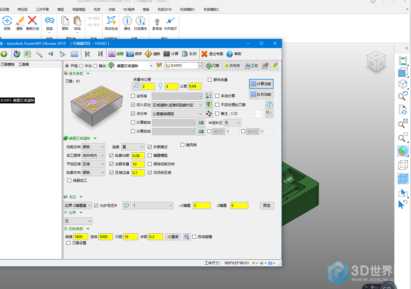Click the next step icon
Viewport: 411px width, 289px height.
pos(100,54)
